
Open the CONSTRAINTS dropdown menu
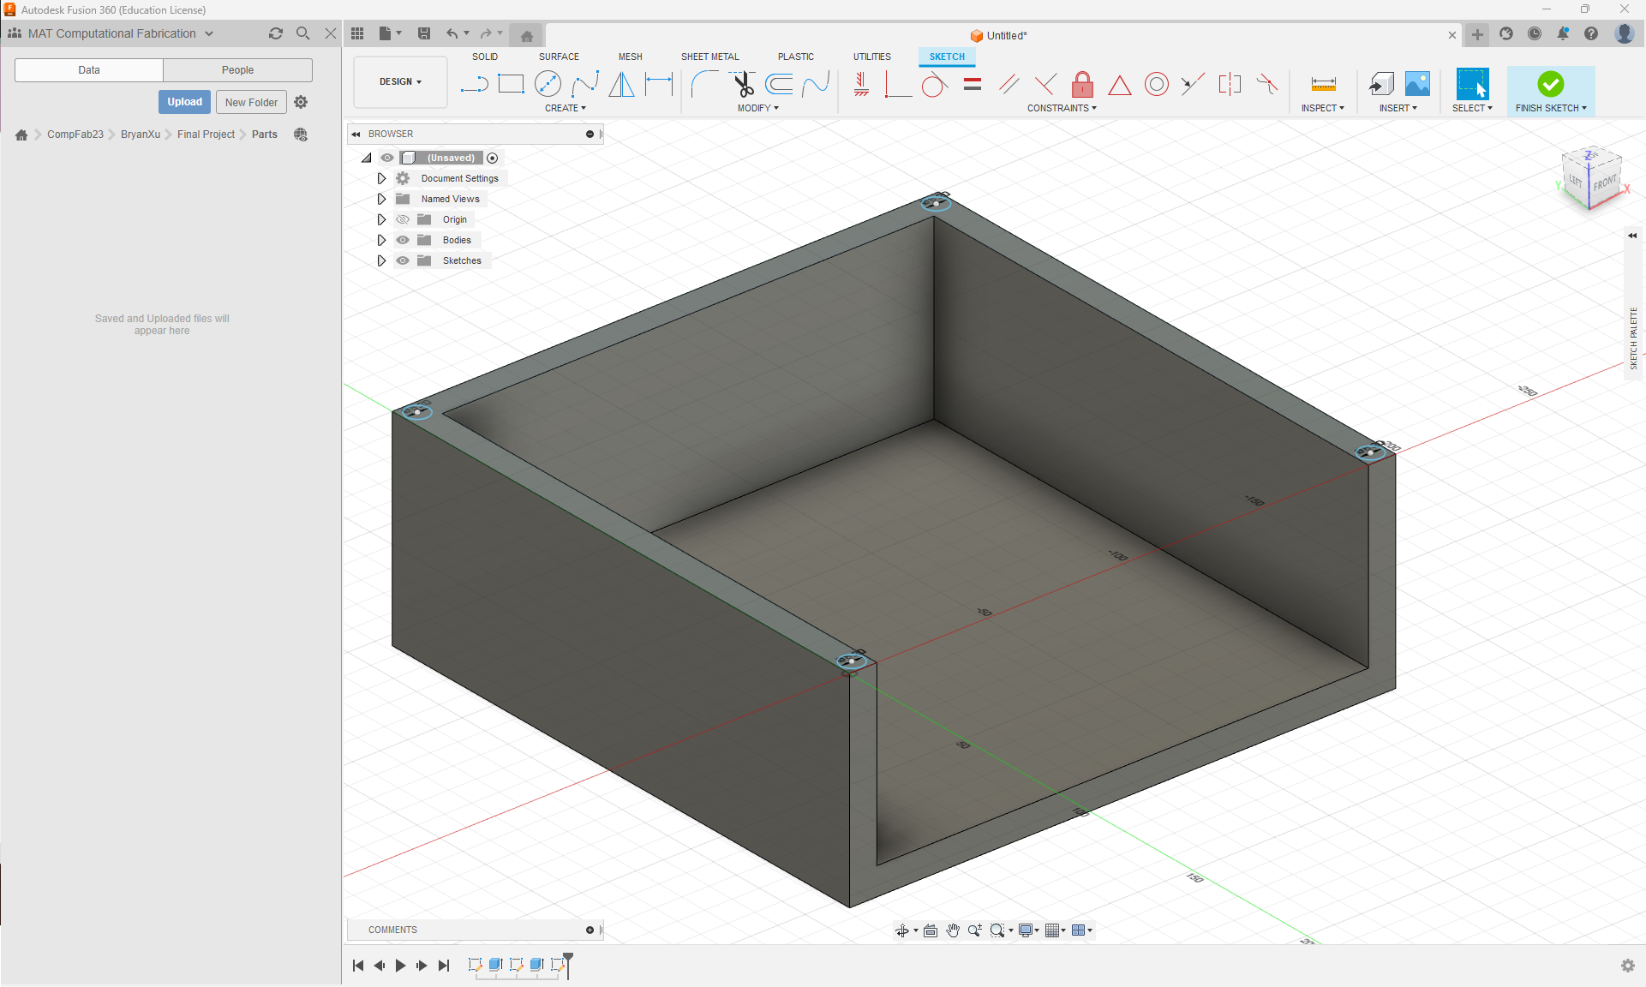pyautogui.click(x=1062, y=108)
